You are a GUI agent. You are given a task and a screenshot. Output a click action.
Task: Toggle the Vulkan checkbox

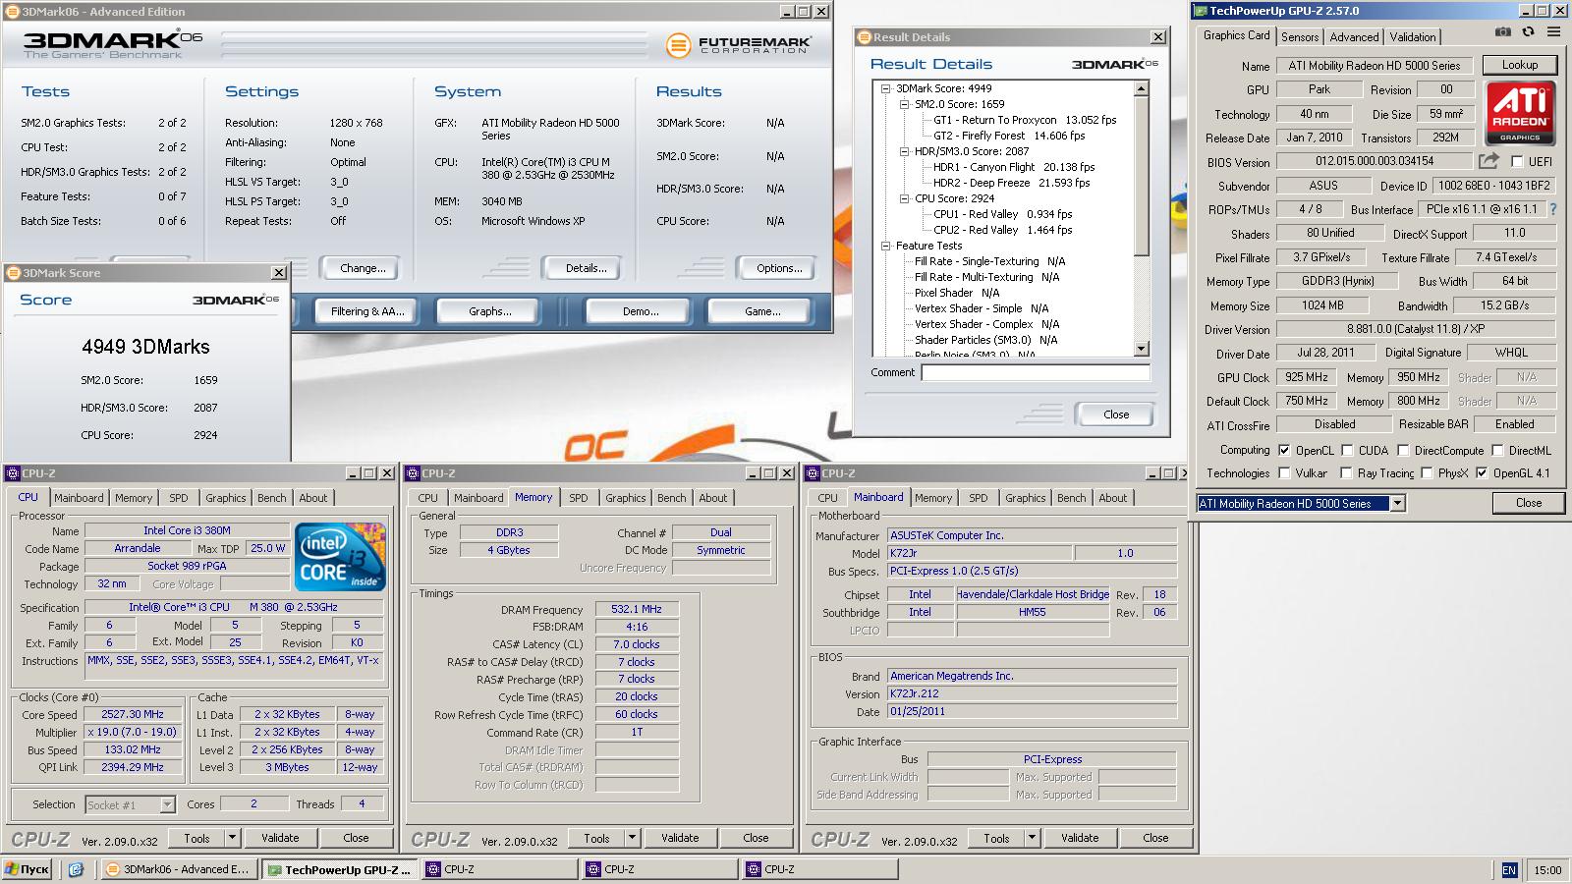[1284, 472]
